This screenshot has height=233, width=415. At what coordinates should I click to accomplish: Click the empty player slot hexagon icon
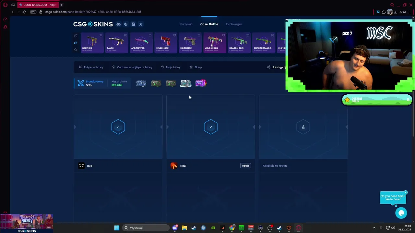[x=303, y=127]
